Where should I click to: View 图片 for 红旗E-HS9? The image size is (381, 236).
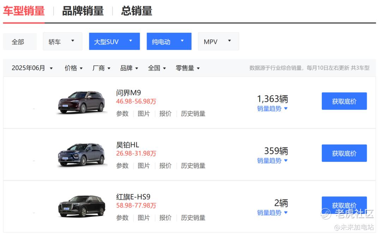click(x=144, y=218)
